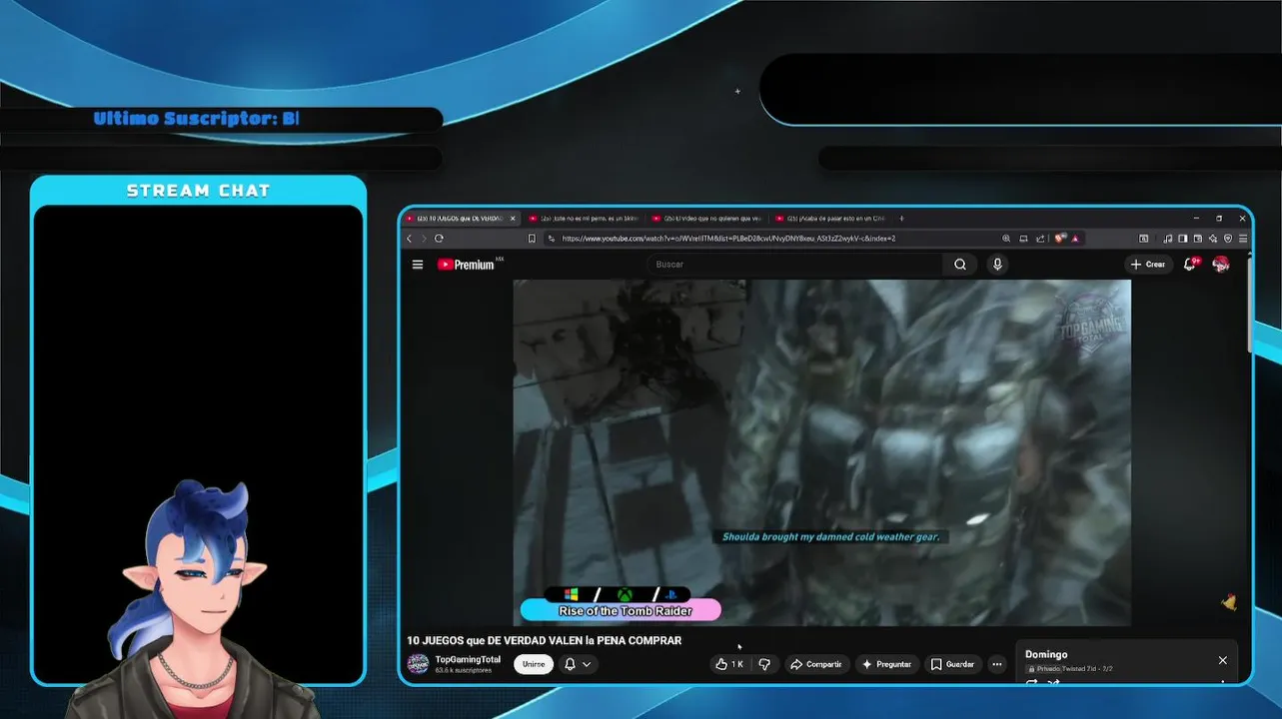Open the Brave VPN shield icon
The image size is (1282, 719).
(x=1228, y=239)
